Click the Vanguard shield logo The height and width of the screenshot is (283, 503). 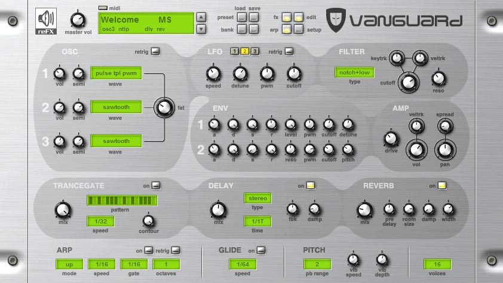tap(336, 20)
